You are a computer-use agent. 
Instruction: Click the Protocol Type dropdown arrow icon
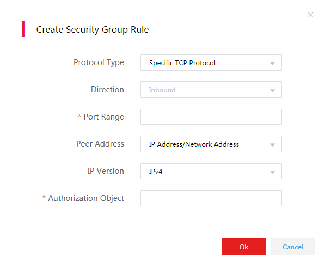[272, 64]
